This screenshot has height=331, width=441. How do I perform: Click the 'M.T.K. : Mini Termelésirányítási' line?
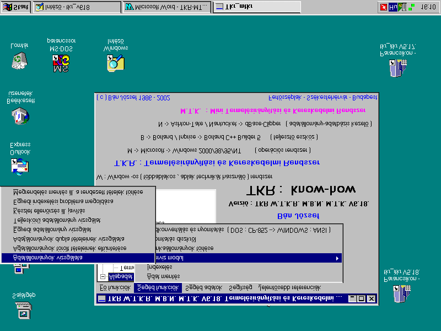(x=273, y=111)
